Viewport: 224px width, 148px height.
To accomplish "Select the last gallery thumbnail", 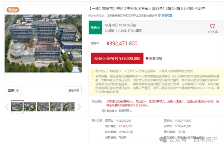I will click(68, 107).
